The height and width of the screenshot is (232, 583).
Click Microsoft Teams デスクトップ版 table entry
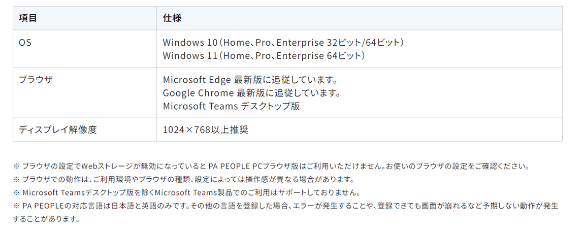click(x=231, y=106)
